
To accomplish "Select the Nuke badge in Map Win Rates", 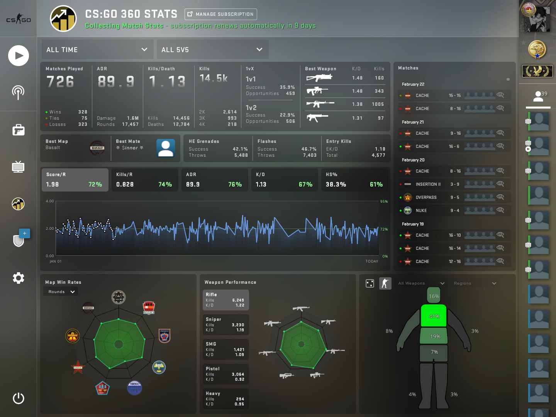I will 159,367.
